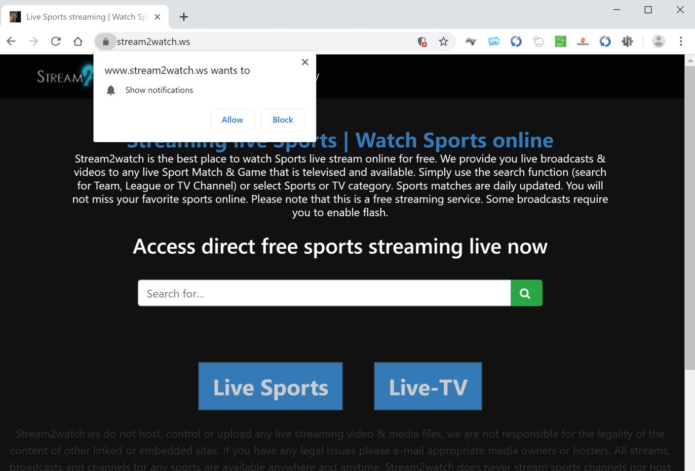The height and width of the screenshot is (471, 695).
Task: Open the blue sync-arrows extension beside the puzzle icon
Action: tap(605, 42)
